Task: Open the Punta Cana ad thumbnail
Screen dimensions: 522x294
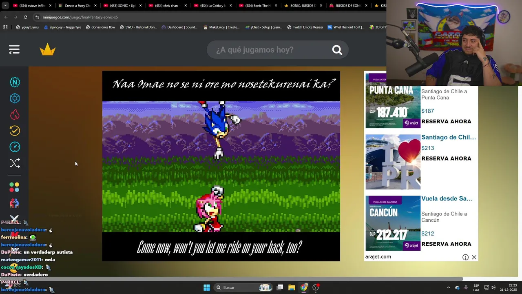Action: (393, 101)
